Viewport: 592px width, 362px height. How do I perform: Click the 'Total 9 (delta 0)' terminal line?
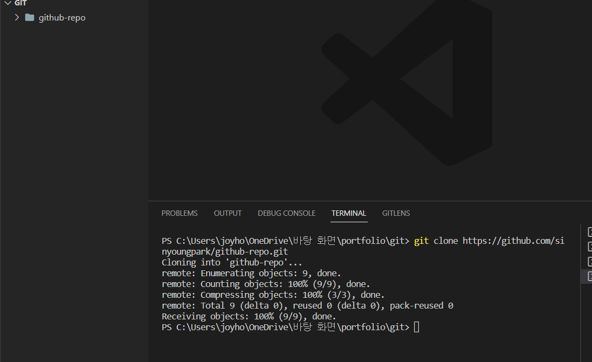(307, 305)
